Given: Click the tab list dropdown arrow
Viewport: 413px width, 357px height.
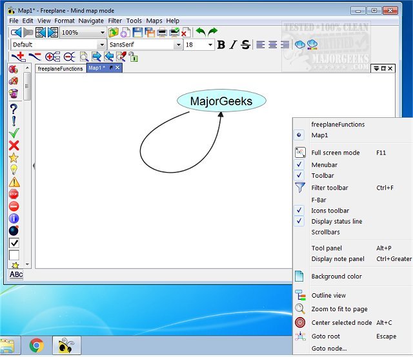Looking at the screenshot, I should pos(376,69).
